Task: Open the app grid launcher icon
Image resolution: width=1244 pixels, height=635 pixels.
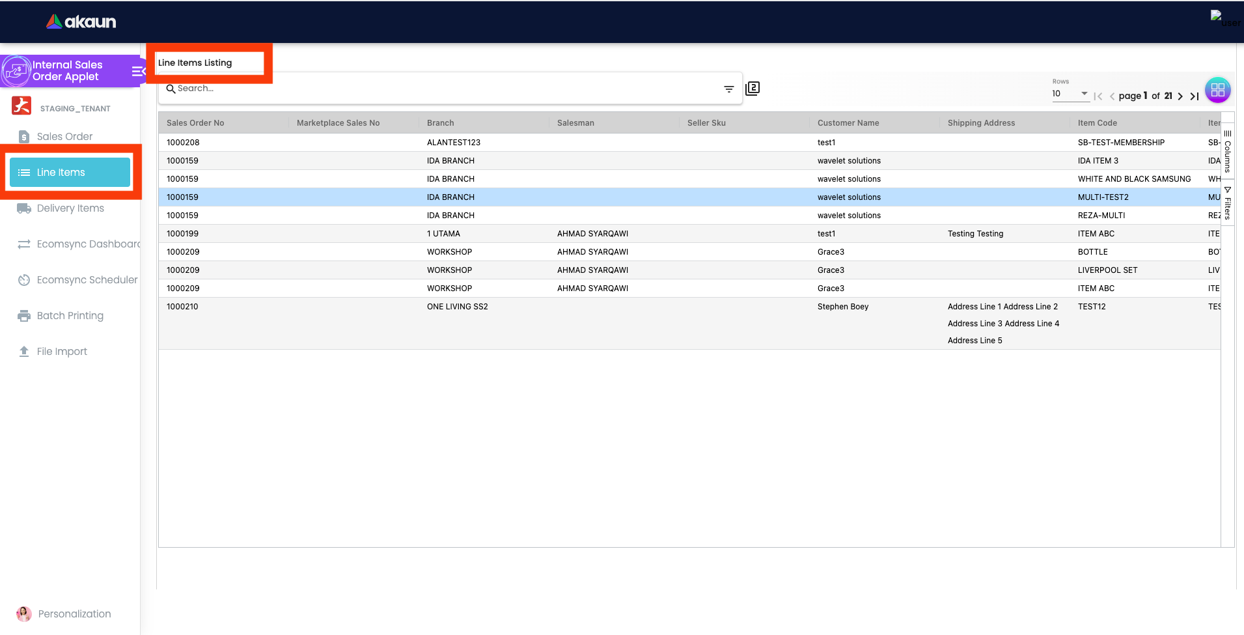Action: 1217,90
